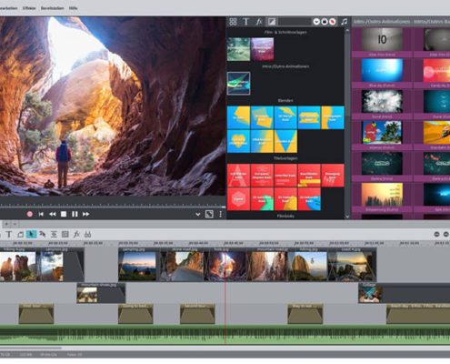Viewport: 450px width, 364px height.
Task: Open the Intro/Outro Animationen tab
Action: 382,22
